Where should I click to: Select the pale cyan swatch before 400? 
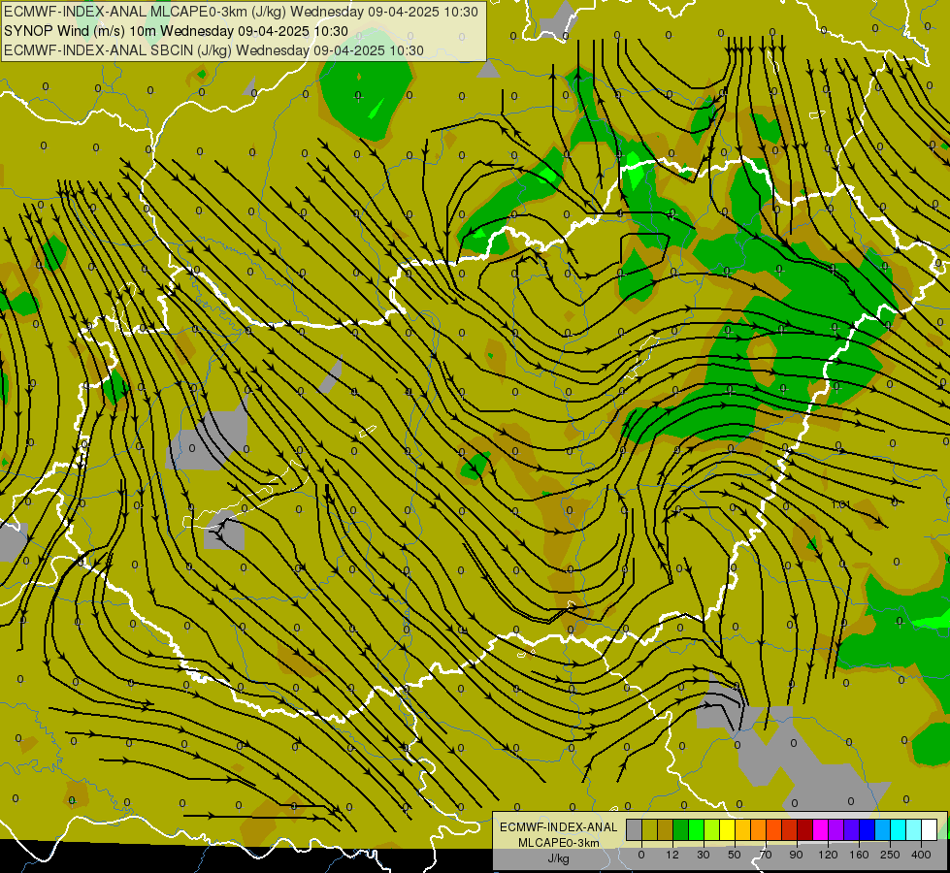pyautogui.click(x=914, y=829)
